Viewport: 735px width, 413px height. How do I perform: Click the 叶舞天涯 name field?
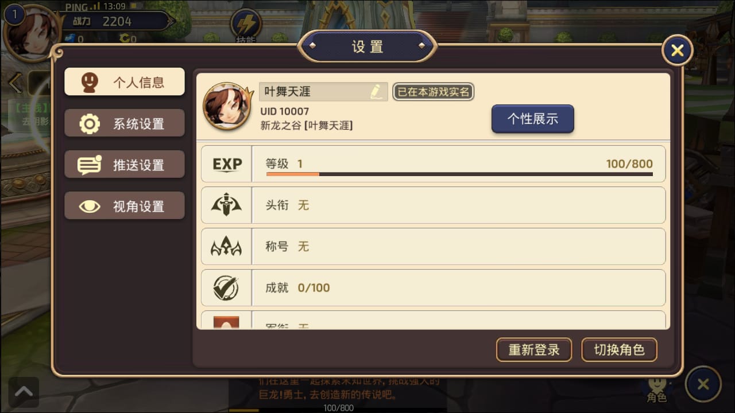[x=323, y=92]
